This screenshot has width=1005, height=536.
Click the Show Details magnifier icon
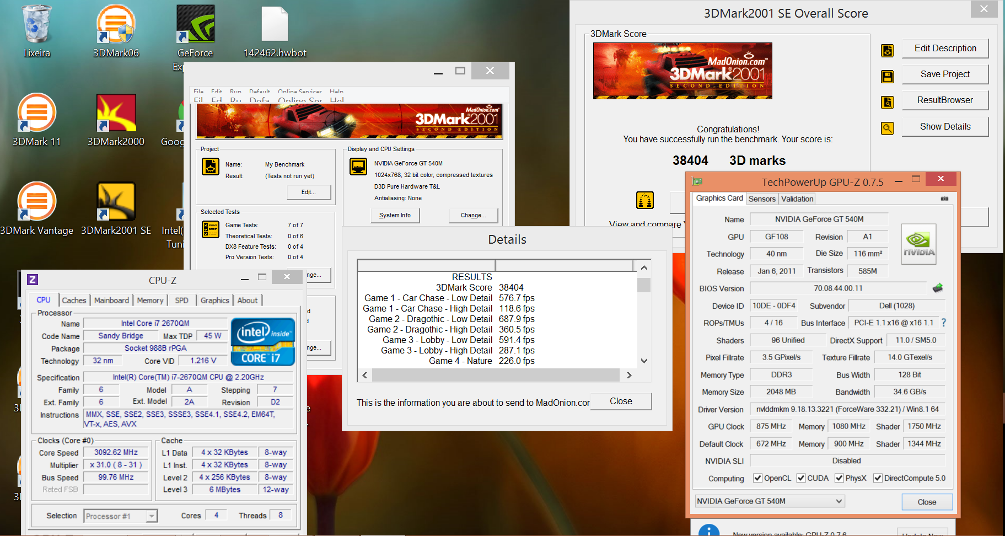click(888, 128)
